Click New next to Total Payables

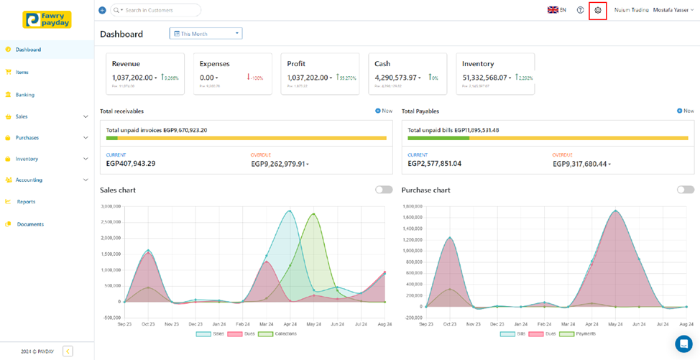tap(685, 111)
